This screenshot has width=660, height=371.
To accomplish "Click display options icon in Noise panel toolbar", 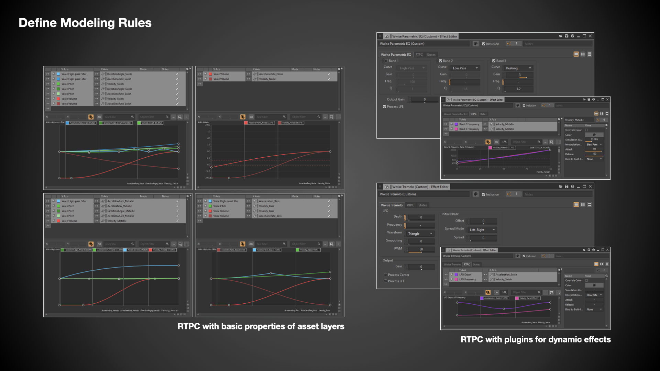I will [331, 117].
